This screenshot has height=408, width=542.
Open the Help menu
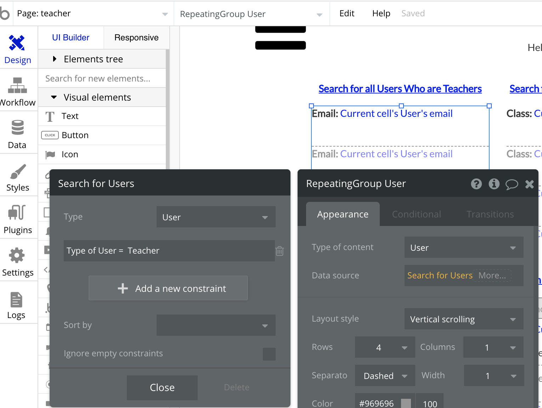(x=381, y=13)
